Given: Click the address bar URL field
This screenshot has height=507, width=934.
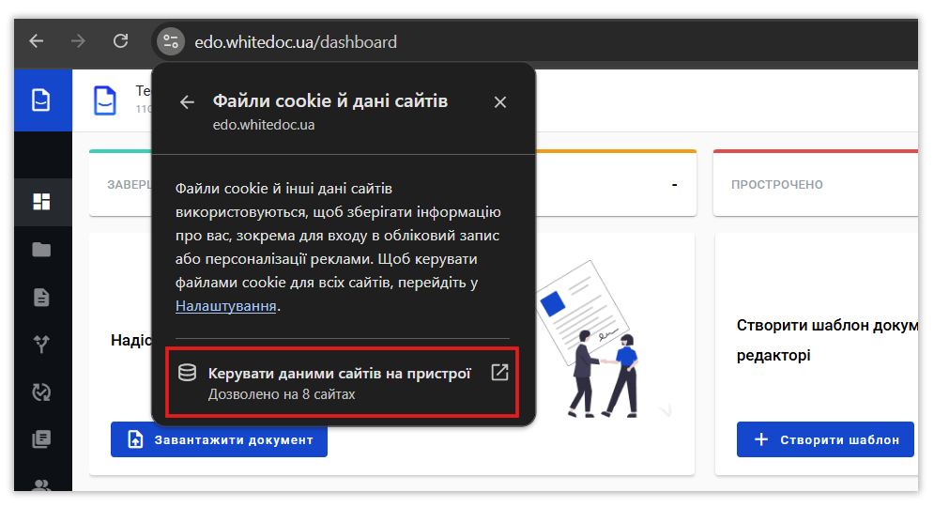Looking at the screenshot, I should tap(296, 41).
